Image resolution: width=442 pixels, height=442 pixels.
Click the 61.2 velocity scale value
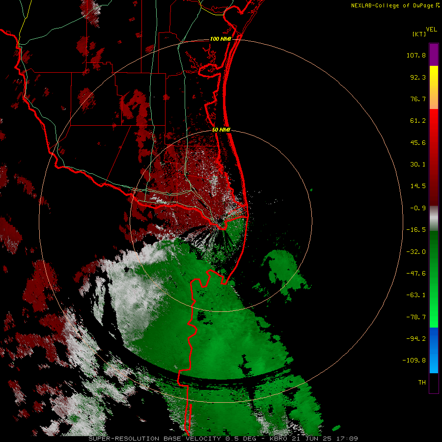[x=418, y=121]
